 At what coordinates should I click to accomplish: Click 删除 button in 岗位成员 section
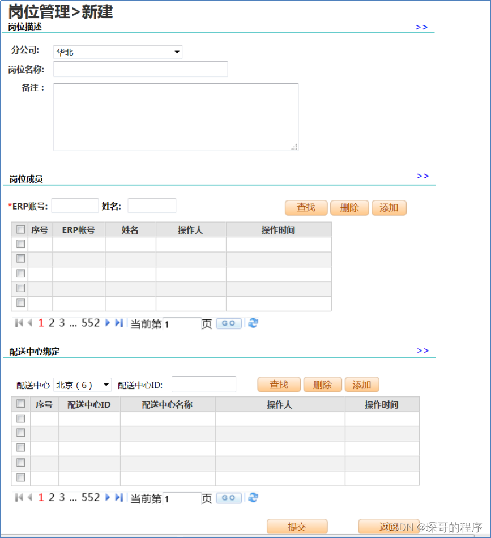[x=349, y=208]
